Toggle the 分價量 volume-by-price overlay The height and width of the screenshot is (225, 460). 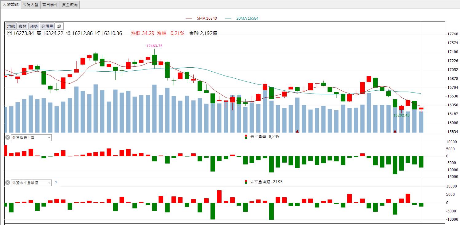[47, 26]
